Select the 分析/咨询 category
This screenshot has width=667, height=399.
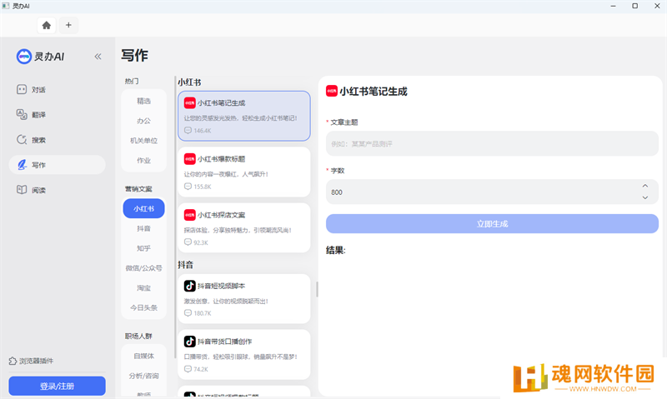click(143, 376)
